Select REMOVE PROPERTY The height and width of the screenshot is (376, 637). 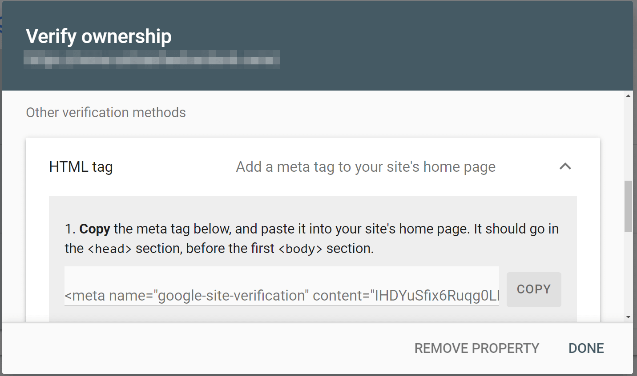pos(476,348)
